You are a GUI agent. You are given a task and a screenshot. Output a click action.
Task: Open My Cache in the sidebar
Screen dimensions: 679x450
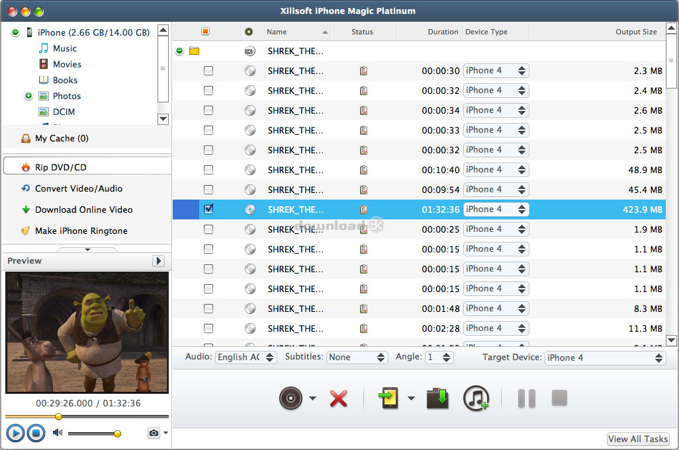point(61,138)
